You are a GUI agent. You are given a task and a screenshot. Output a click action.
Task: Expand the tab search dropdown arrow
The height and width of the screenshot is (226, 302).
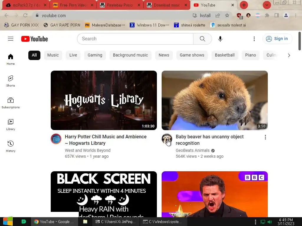[267, 5]
